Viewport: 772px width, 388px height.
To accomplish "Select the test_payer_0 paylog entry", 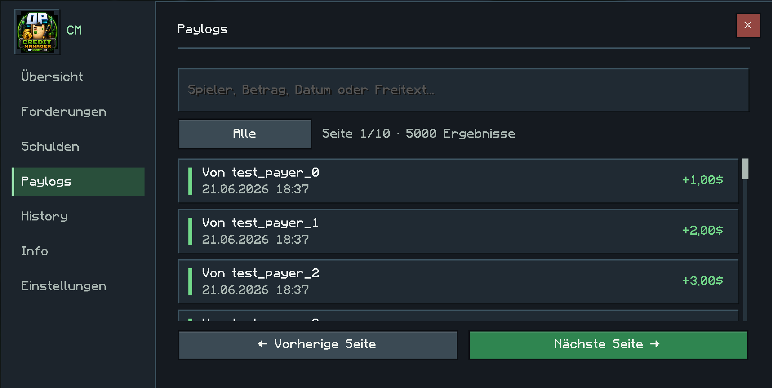I will tap(458, 181).
